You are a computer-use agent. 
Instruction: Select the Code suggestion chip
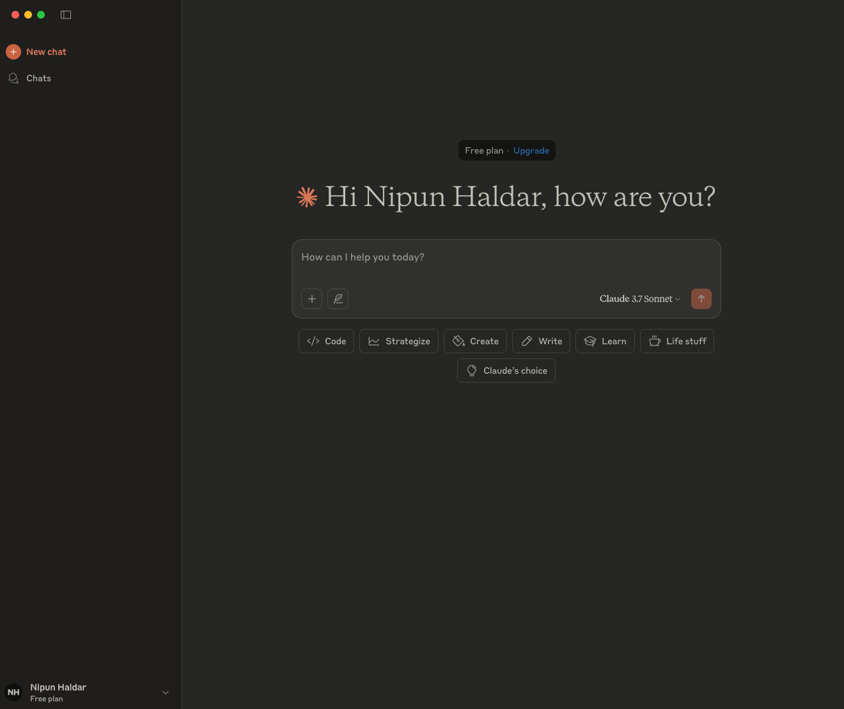coord(326,341)
